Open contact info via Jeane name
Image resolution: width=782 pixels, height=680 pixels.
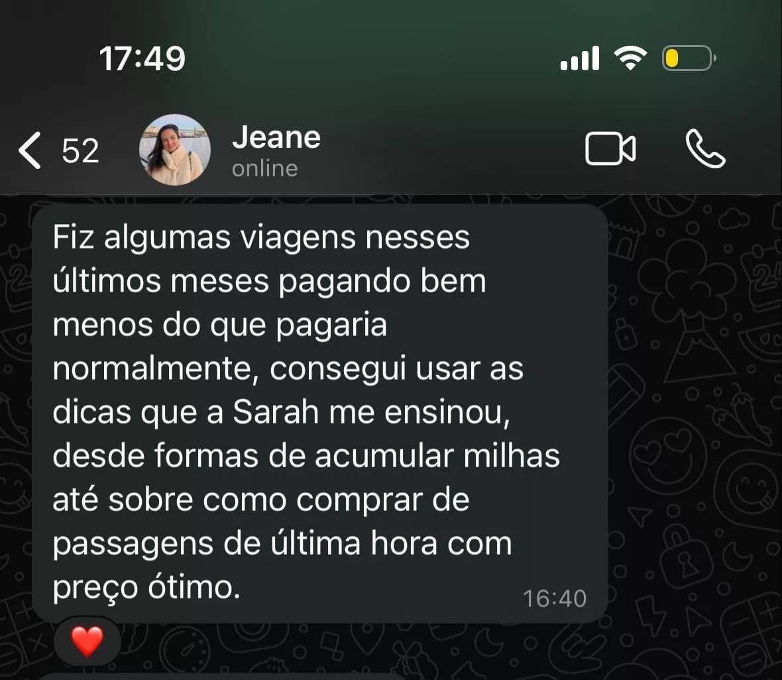pos(276,137)
